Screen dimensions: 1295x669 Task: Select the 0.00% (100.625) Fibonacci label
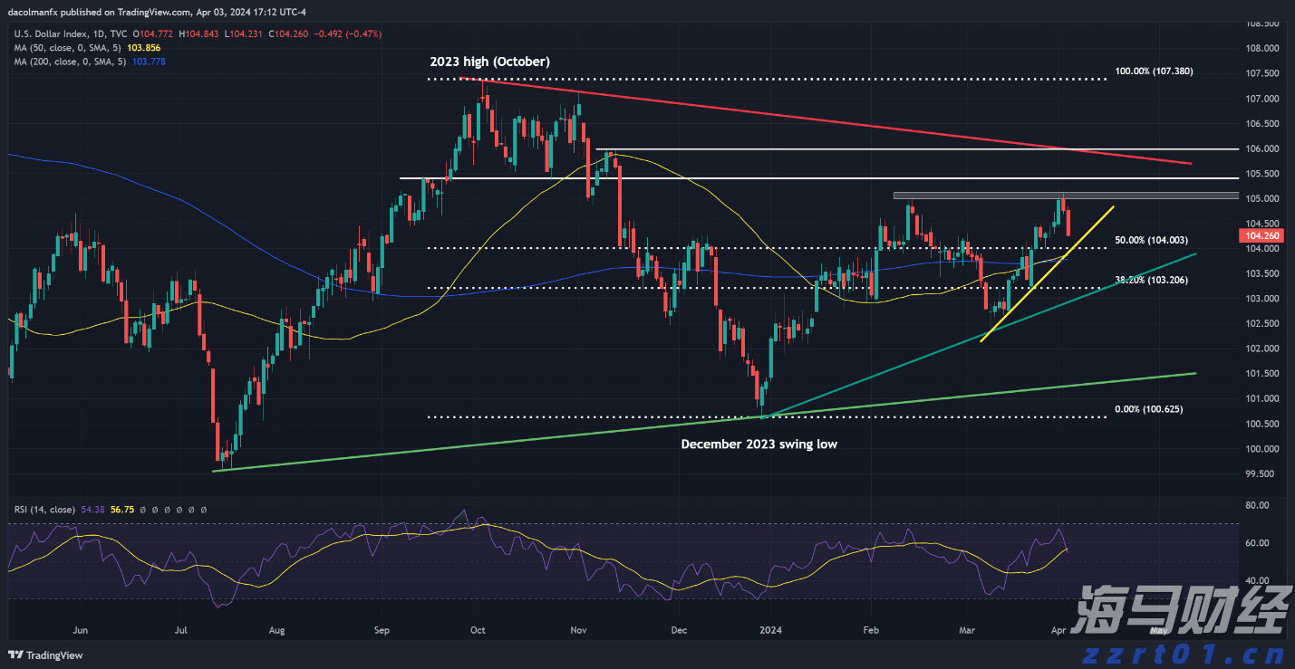[x=1148, y=409]
